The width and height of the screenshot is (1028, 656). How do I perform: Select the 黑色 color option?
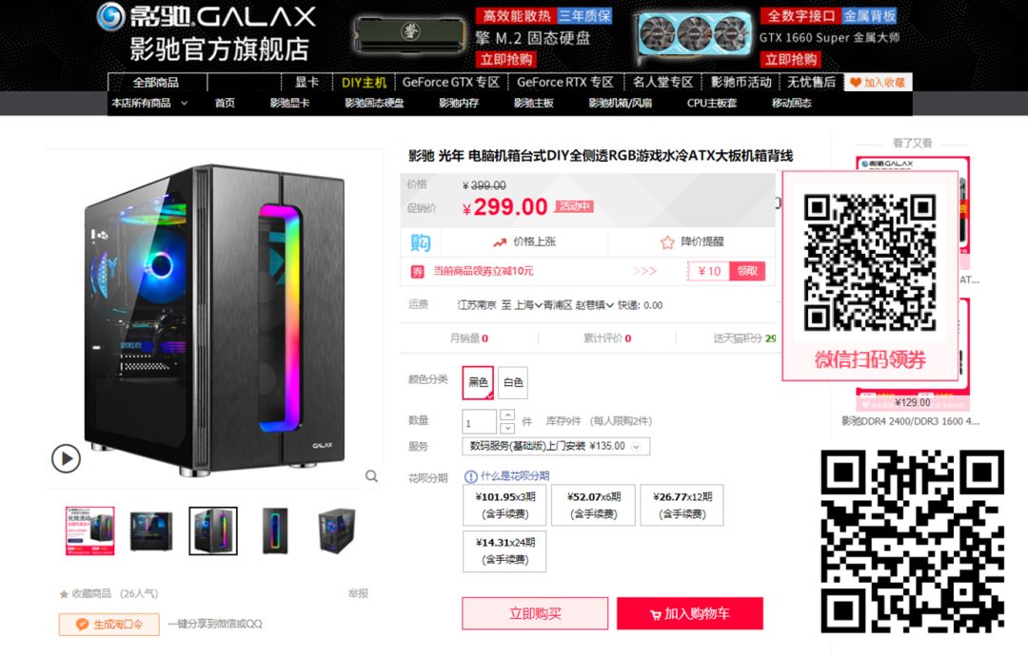pyautogui.click(x=478, y=382)
